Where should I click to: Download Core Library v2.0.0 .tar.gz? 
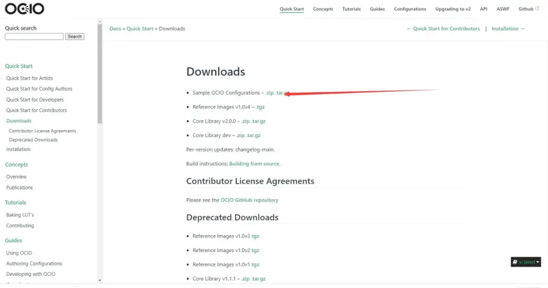258,122
